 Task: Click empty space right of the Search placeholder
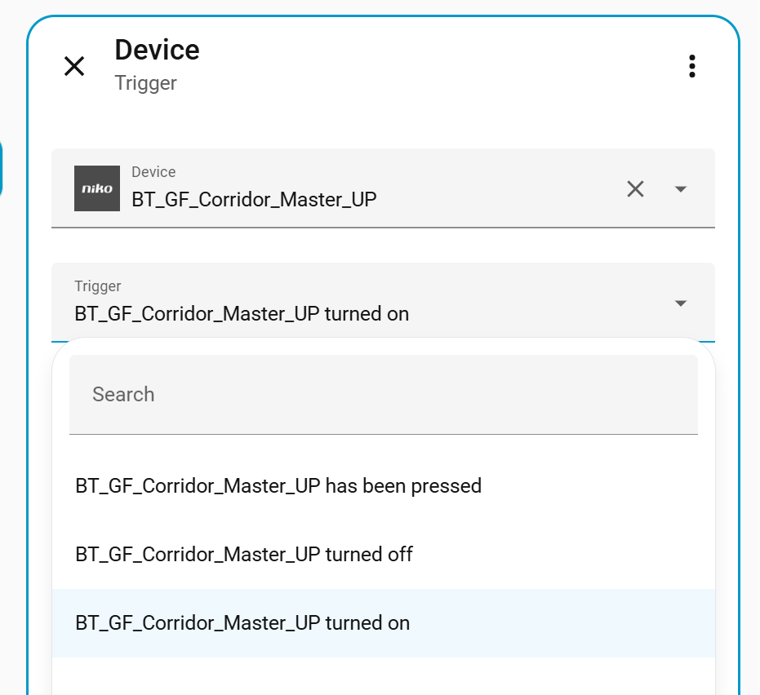point(490,395)
